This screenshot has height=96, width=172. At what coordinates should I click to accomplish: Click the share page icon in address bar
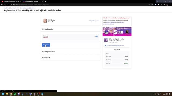coord(149,5)
